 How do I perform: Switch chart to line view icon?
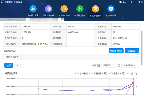pyautogui.click(x=128, y=74)
